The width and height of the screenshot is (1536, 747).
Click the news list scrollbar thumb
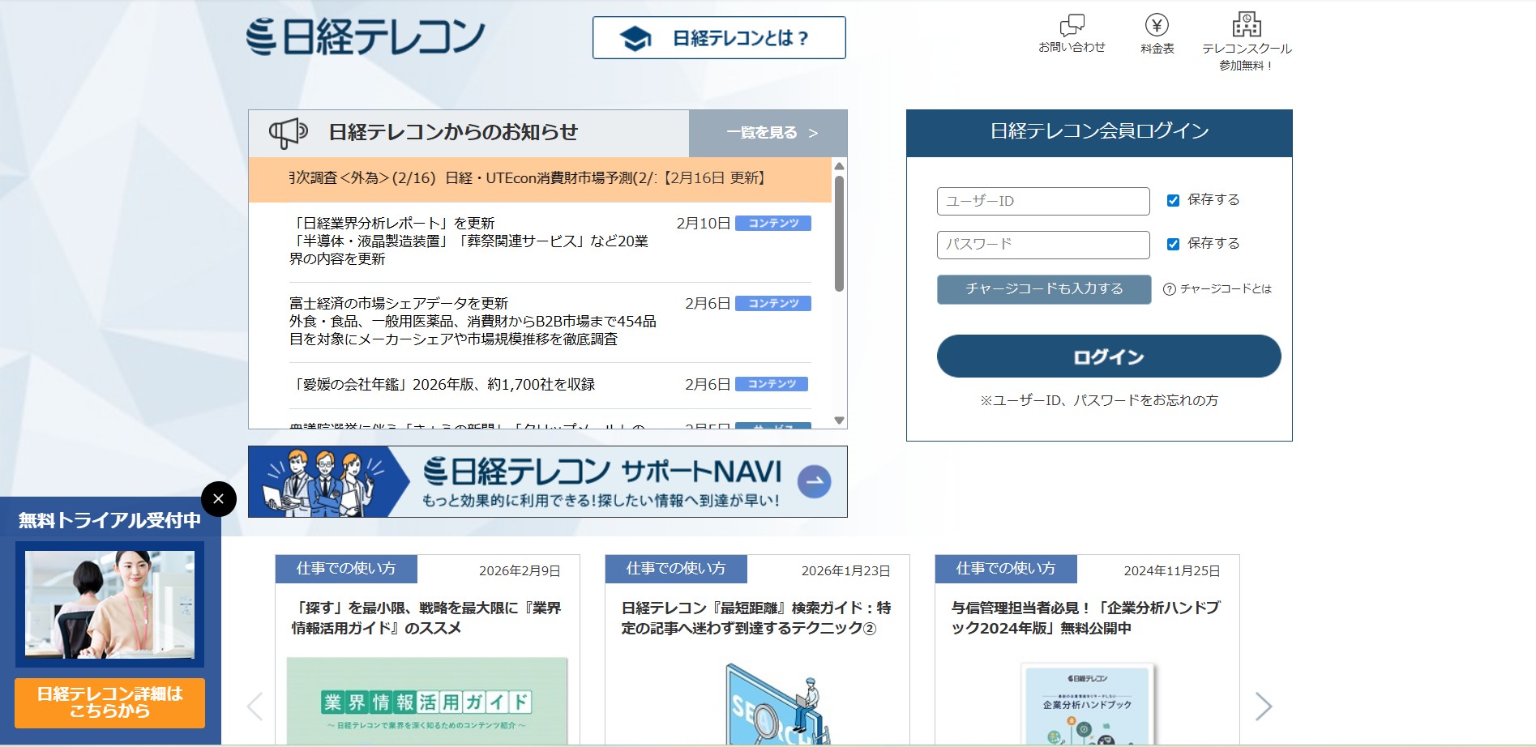point(839,233)
